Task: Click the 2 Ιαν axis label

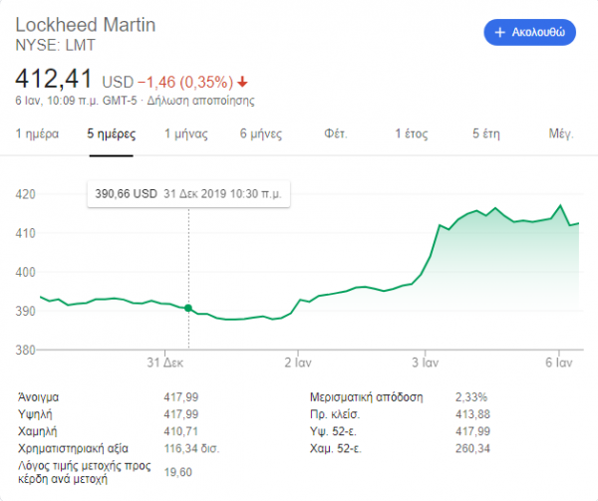Action: [x=298, y=363]
